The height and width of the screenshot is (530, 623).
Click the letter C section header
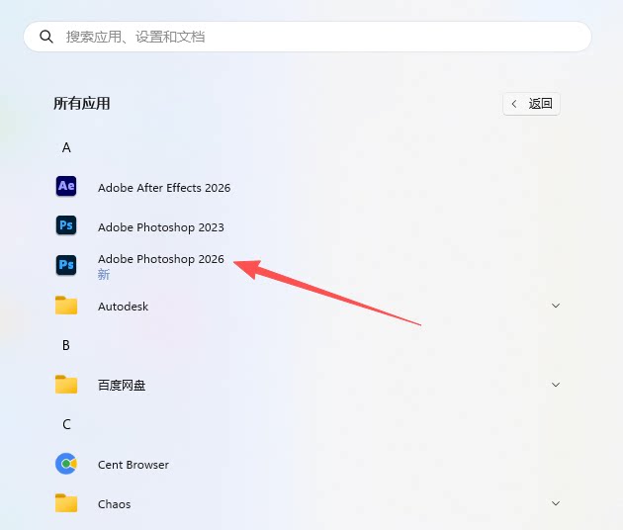click(x=66, y=424)
